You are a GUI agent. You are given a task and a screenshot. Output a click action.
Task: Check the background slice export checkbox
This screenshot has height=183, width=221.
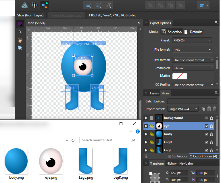pos(206,118)
